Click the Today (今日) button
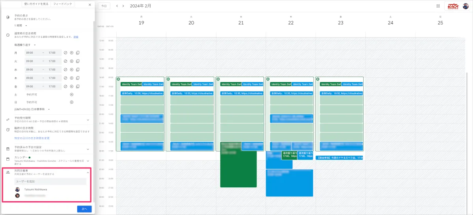 (104, 6)
